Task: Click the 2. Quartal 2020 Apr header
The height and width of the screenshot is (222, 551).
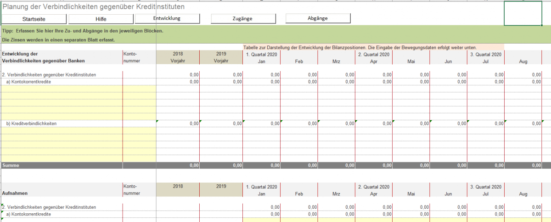Action: point(374,57)
